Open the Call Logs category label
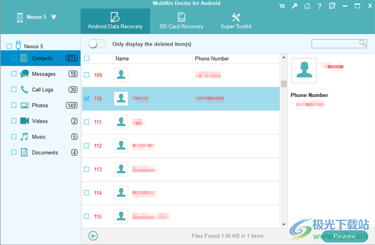 pos(42,90)
